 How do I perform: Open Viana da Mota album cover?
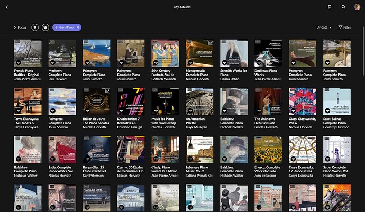tap(96, 198)
